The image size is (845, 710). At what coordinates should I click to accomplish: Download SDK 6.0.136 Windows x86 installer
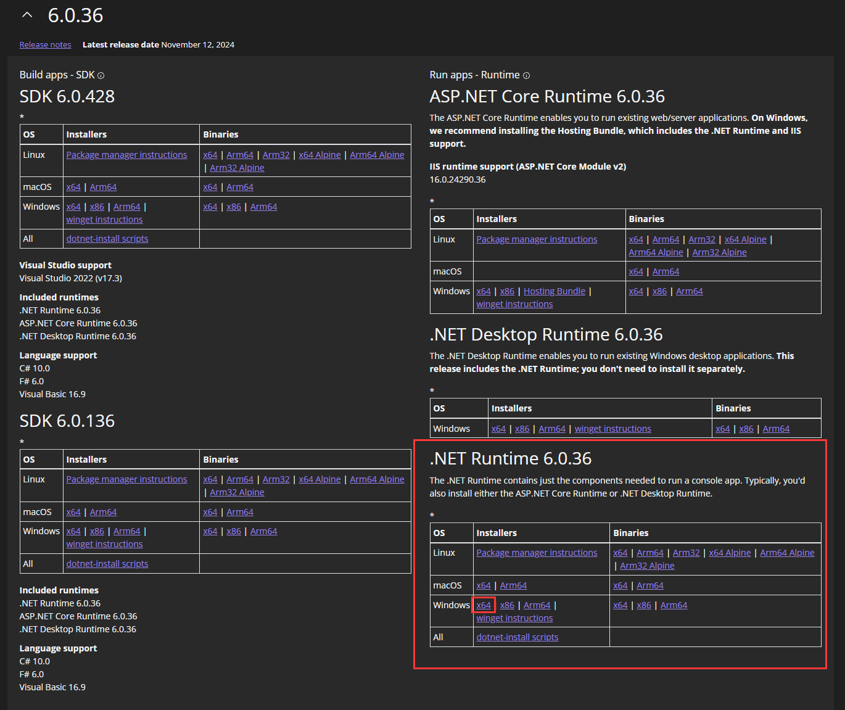click(97, 531)
